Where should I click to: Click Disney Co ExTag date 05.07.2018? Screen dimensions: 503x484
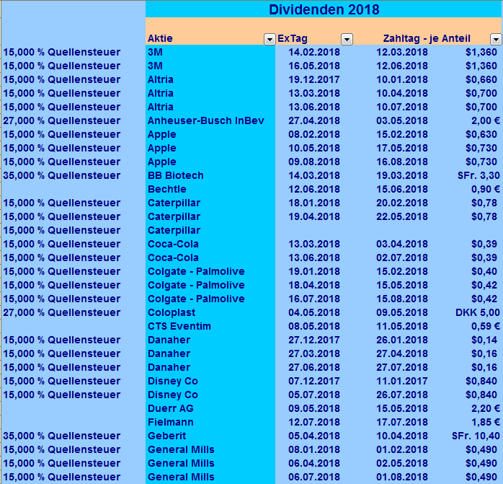(313, 395)
